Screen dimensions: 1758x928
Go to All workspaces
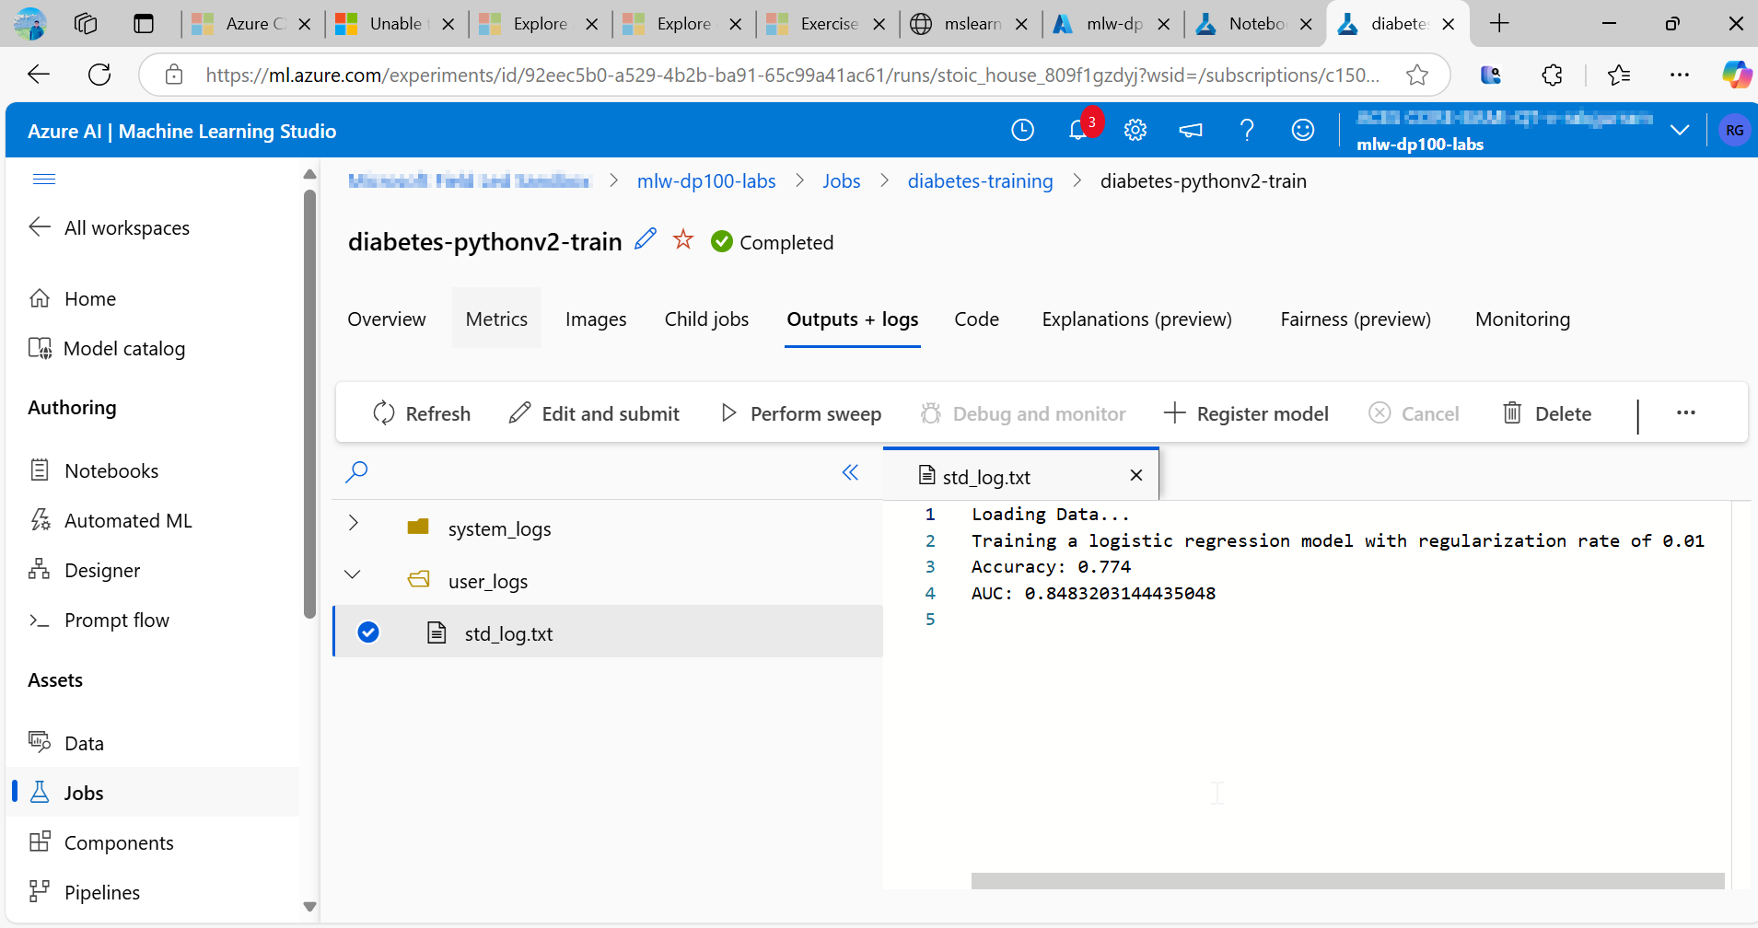110,227
